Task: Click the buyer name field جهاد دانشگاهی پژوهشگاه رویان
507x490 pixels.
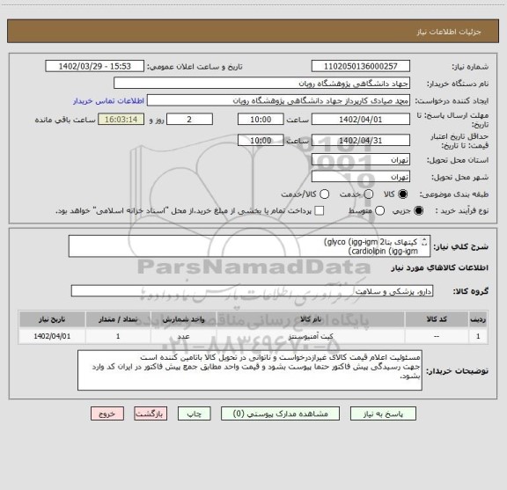Action: pyautogui.click(x=262, y=83)
